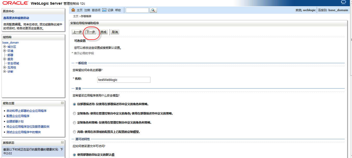Open 诊断 link in domain tree
Viewport: 352px width, 158px height.
(10, 72)
